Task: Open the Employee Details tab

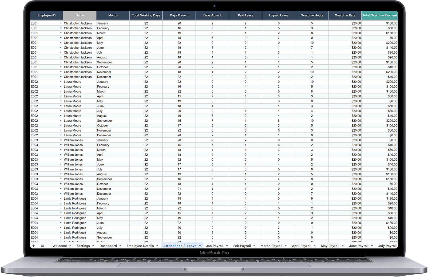Action: pos(140,246)
